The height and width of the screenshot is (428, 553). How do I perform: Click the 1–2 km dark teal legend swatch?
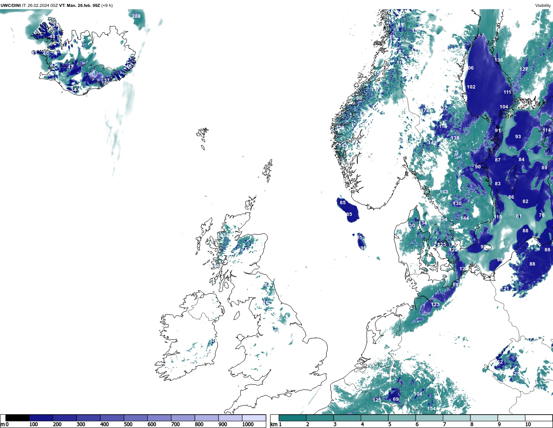292,418
